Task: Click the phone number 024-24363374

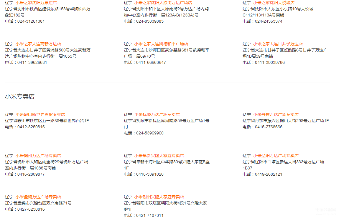Action: coord(269,21)
